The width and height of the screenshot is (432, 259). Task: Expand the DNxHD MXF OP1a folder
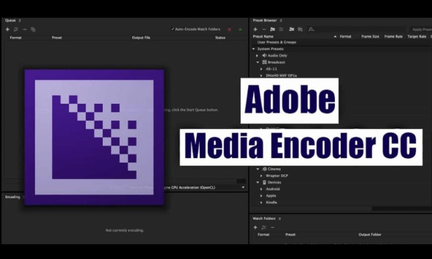[x=262, y=75]
